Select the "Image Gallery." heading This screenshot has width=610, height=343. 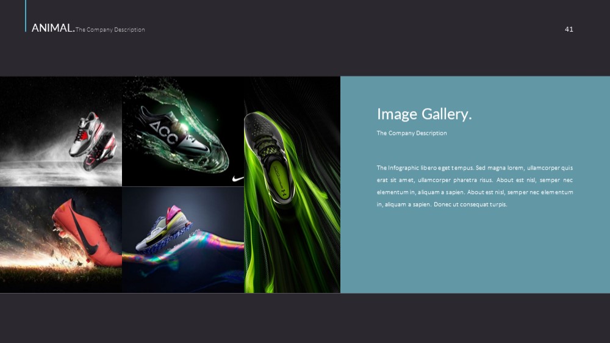424,114
